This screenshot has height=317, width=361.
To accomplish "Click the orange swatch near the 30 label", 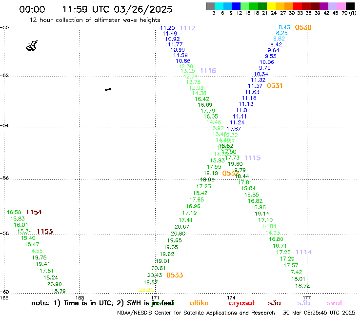I will click(x=289, y=6).
